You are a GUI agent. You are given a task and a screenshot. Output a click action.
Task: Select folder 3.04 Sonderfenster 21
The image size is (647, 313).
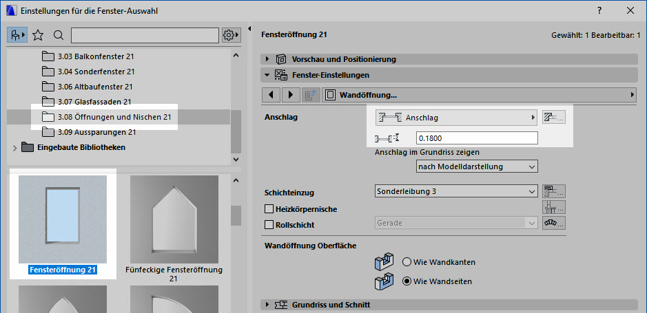click(88, 72)
